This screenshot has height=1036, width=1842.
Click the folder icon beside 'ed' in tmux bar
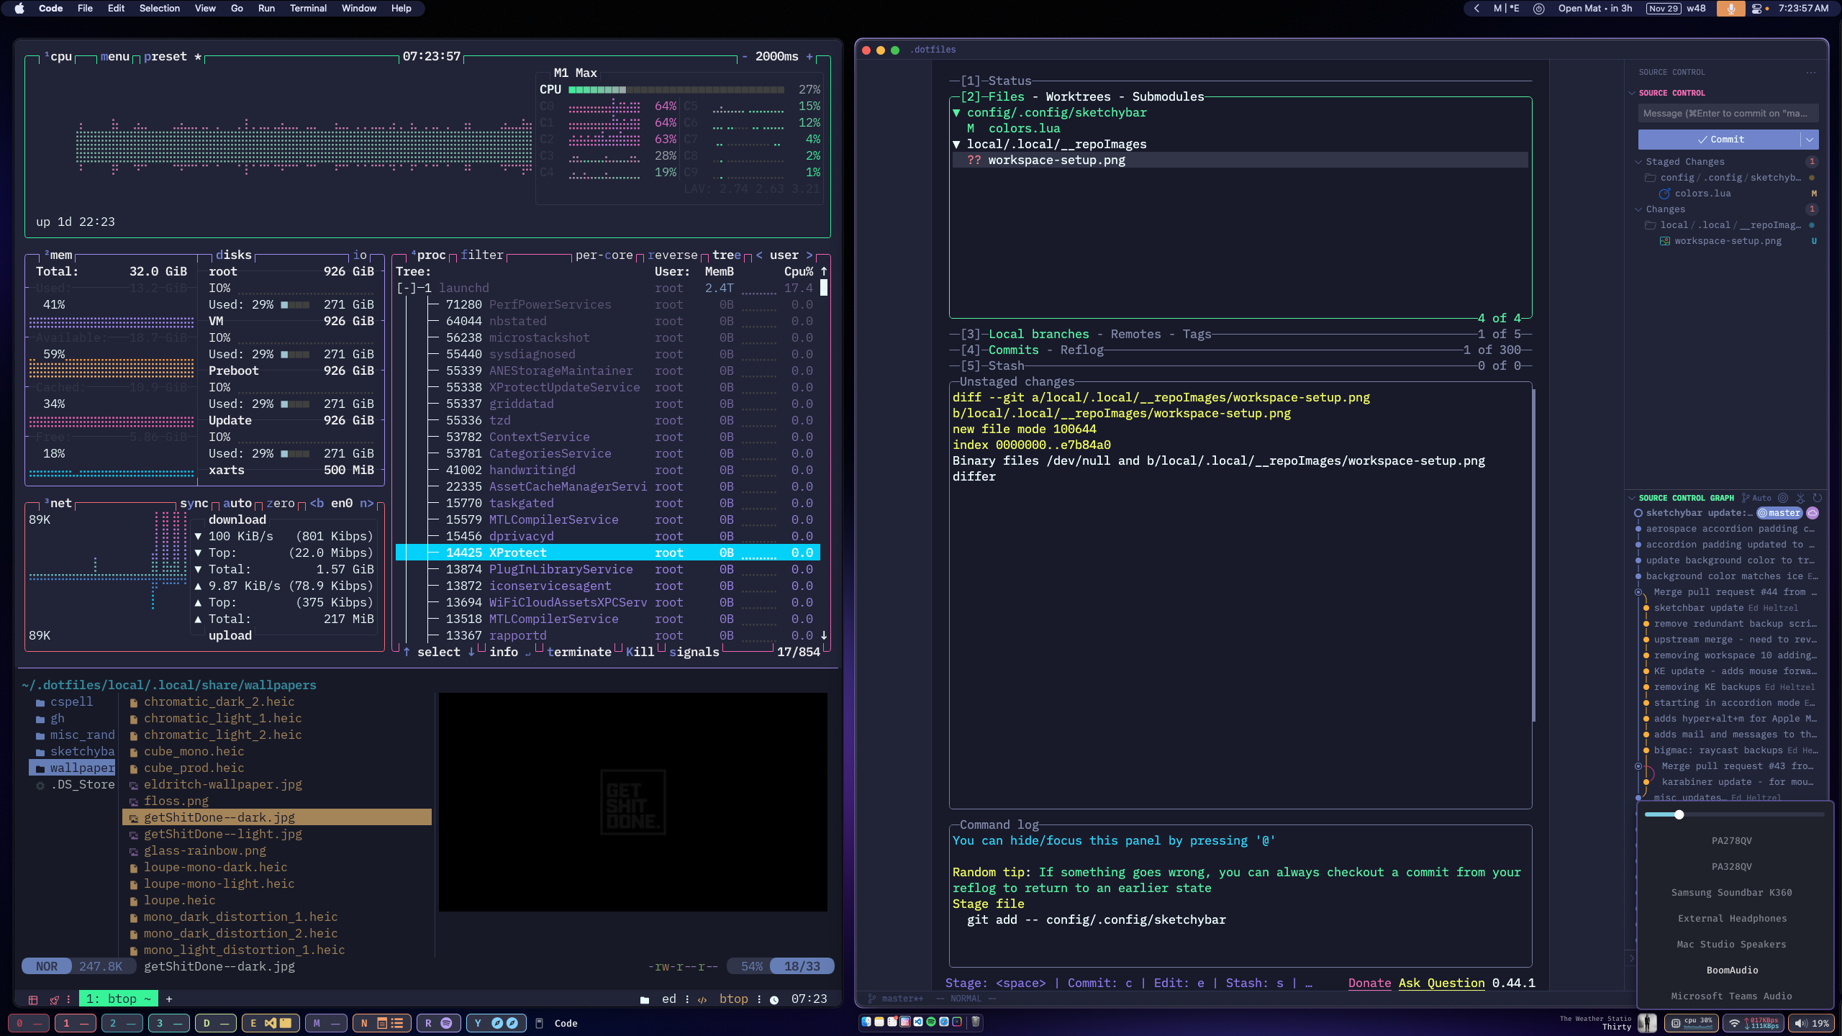645,999
